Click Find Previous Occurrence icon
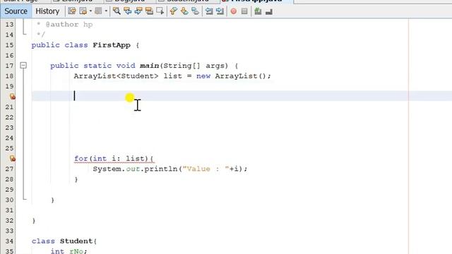Screen dimensions: 452x254 127,11
